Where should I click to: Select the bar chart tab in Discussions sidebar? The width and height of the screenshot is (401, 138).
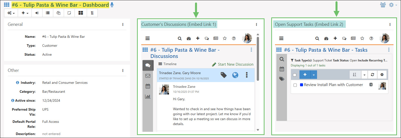[148, 96]
